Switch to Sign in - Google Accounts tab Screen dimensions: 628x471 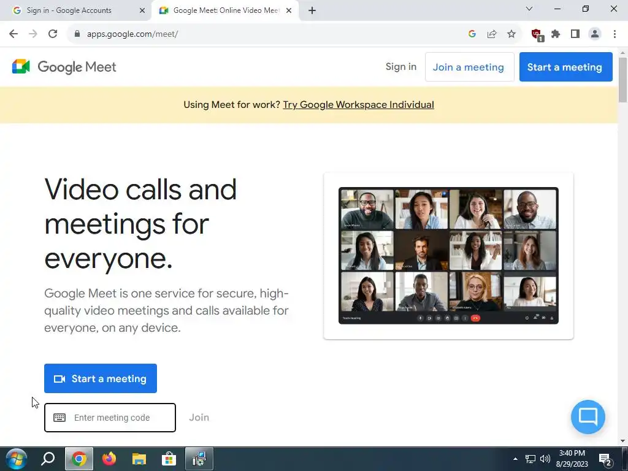(x=76, y=10)
